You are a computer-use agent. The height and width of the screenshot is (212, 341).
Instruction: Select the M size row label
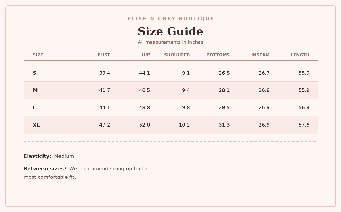[x=35, y=90]
